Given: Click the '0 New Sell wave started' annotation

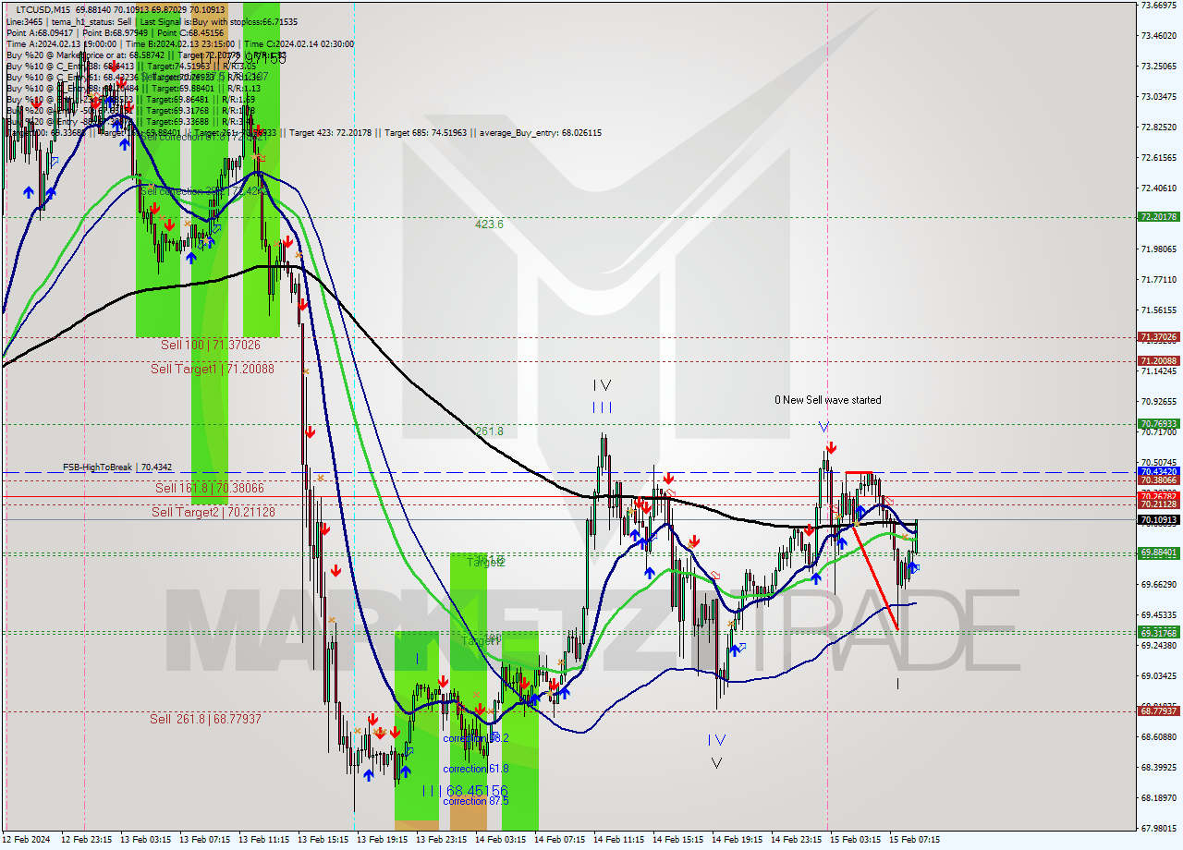Looking at the screenshot, I should coord(828,400).
